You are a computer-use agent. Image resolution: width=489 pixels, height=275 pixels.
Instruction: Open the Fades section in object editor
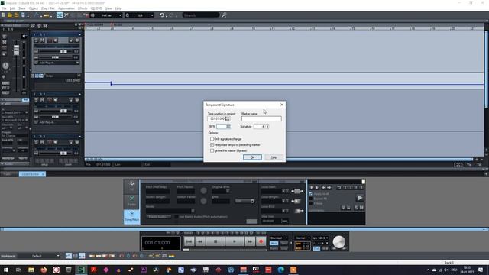tap(132, 201)
